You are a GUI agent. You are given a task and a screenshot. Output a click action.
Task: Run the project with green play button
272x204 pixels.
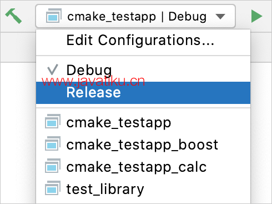tap(257, 16)
